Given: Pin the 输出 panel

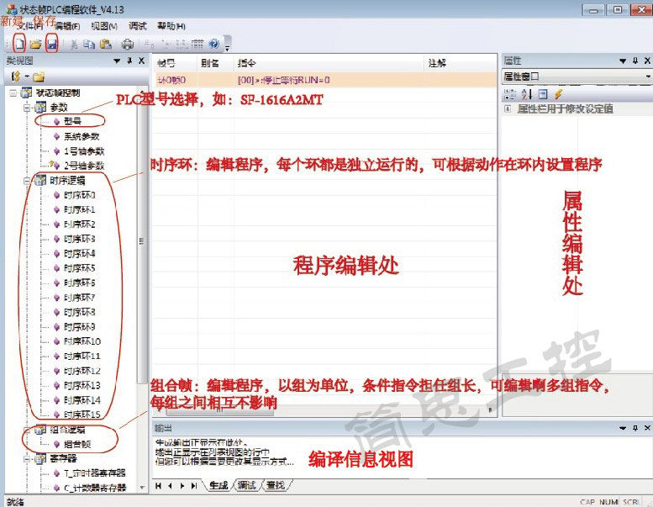Looking at the screenshot, I should [635, 428].
